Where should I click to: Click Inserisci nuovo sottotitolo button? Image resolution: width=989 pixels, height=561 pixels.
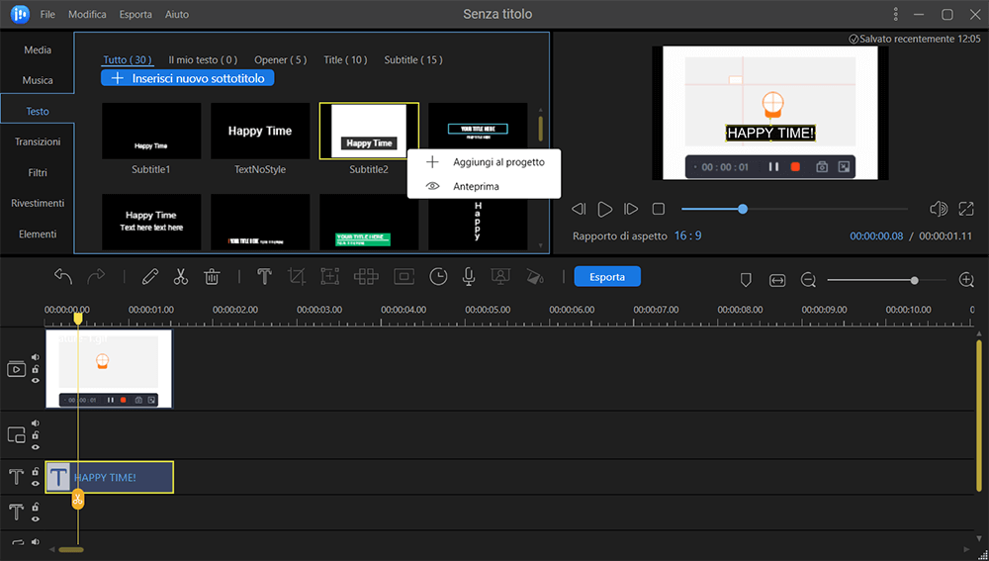tap(188, 78)
